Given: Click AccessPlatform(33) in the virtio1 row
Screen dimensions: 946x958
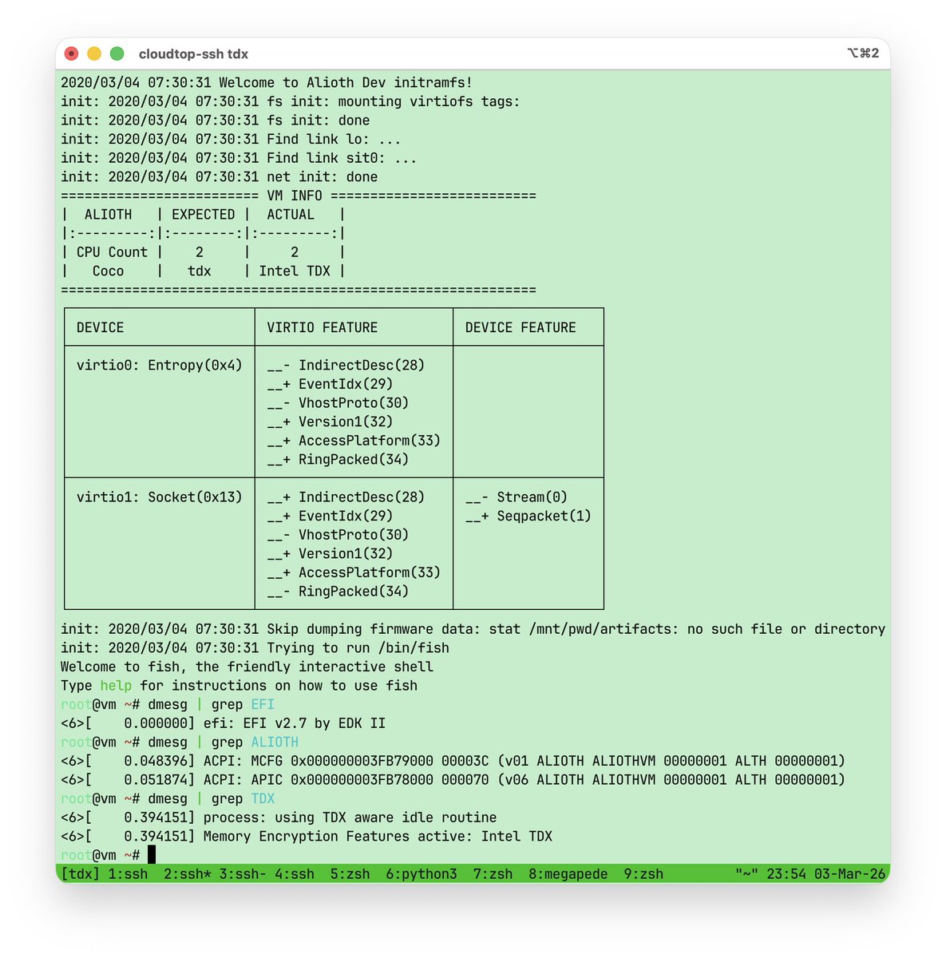Looking at the screenshot, I should (370, 572).
